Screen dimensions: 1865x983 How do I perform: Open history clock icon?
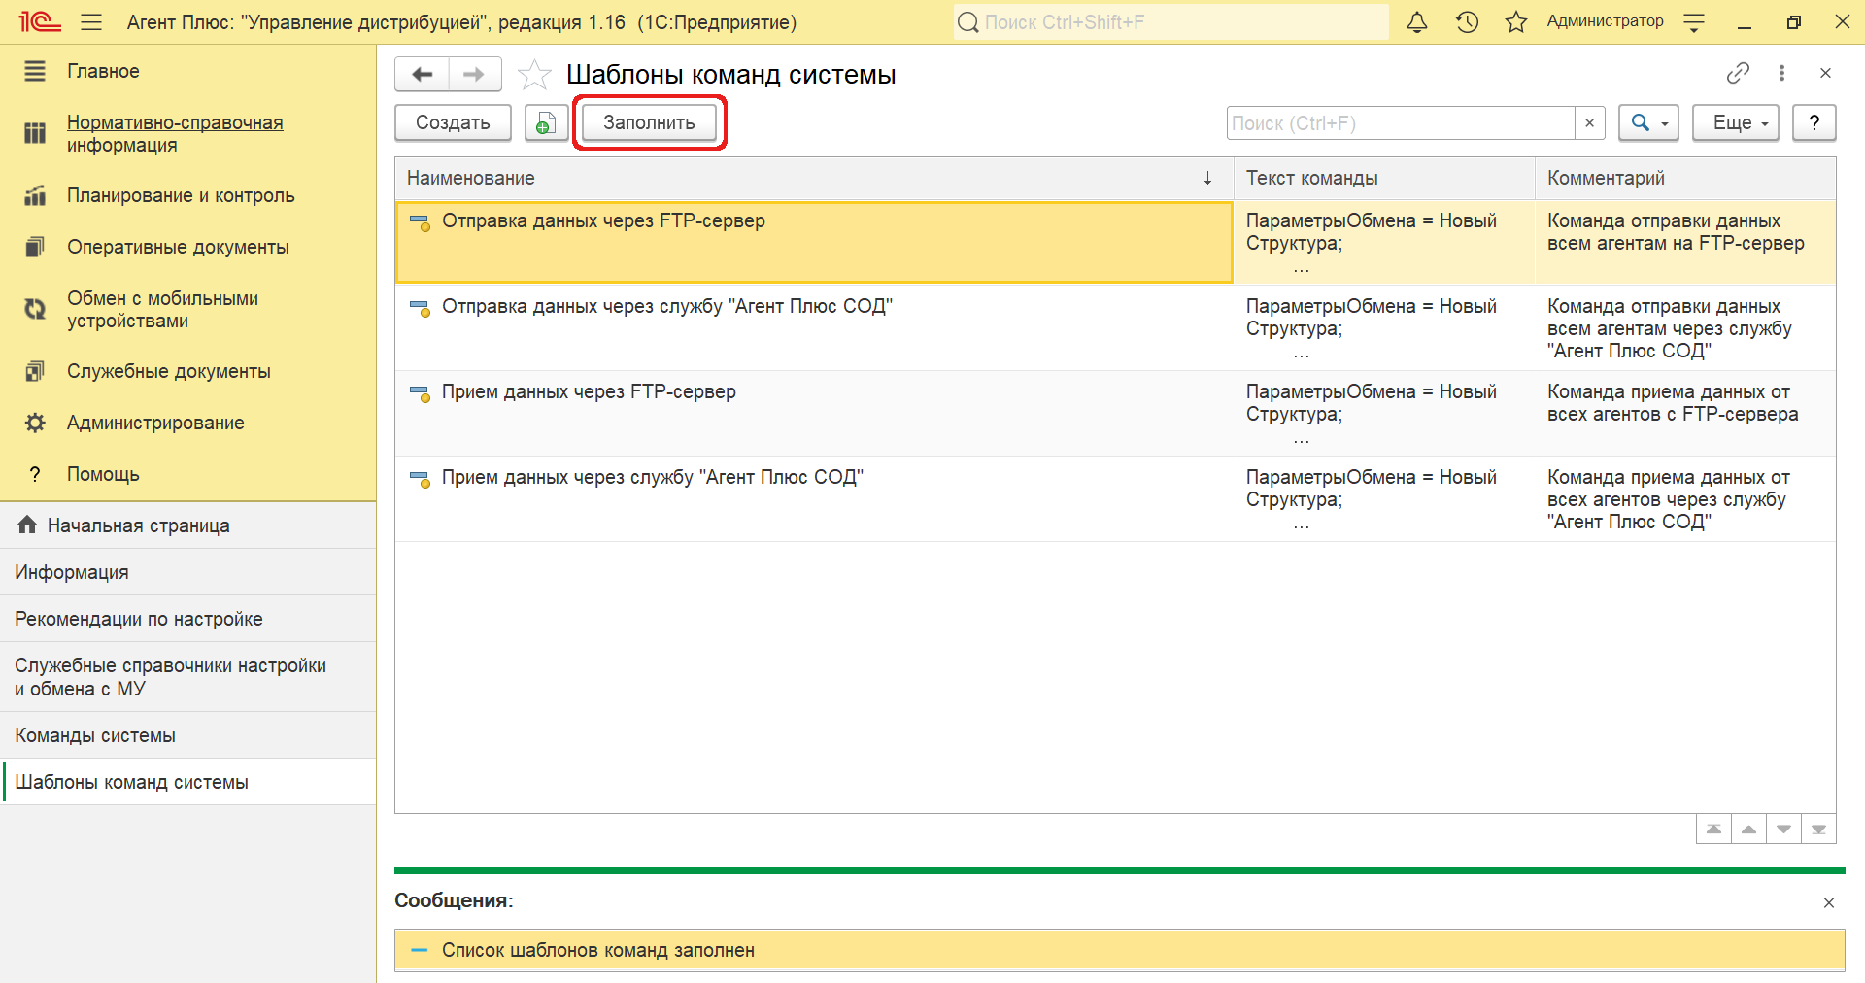[1467, 21]
